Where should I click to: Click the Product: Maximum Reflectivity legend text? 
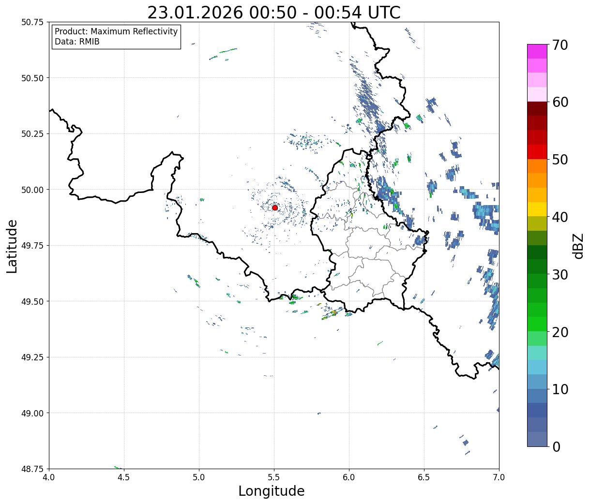116,31
